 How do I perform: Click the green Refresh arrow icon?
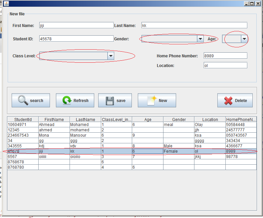67,100
